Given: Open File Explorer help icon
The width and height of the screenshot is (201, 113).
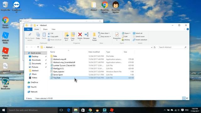Looking at the screenshot, I should click(188, 29).
